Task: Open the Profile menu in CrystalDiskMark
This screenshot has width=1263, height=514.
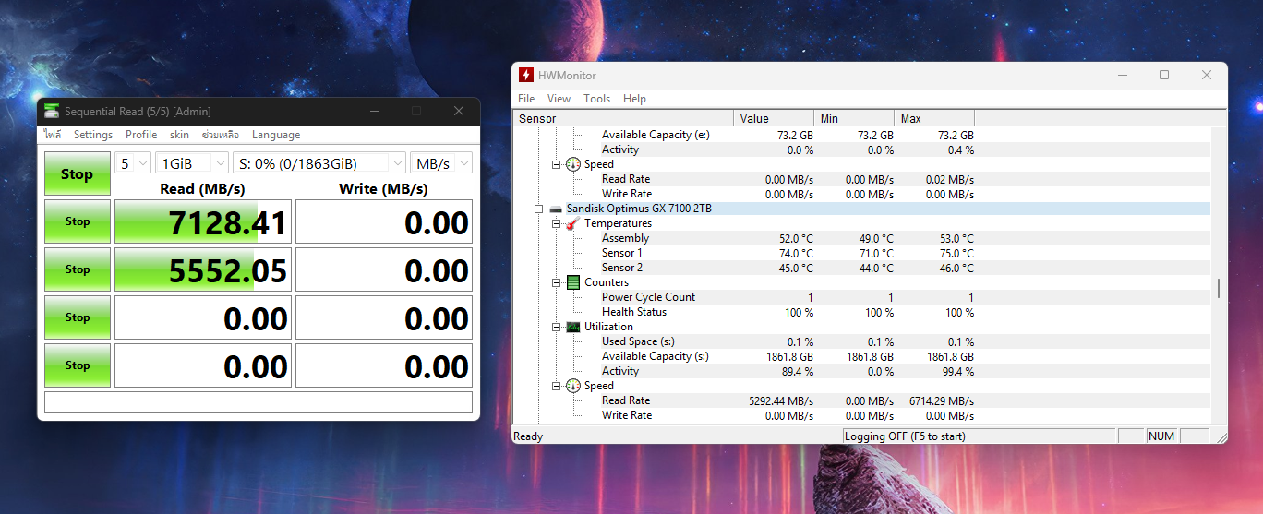Action: [x=141, y=135]
